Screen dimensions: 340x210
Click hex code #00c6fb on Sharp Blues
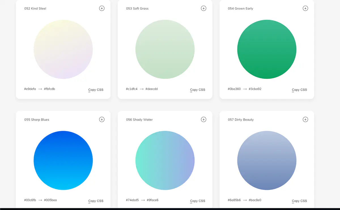[x=30, y=200]
